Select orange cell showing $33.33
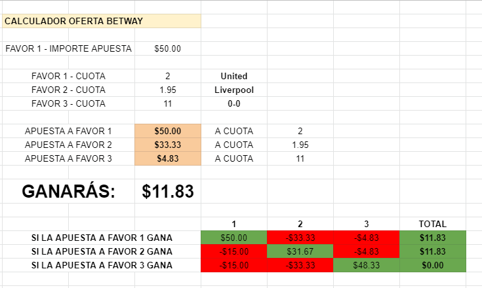Viewport: 482px width, 288px height. point(168,145)
